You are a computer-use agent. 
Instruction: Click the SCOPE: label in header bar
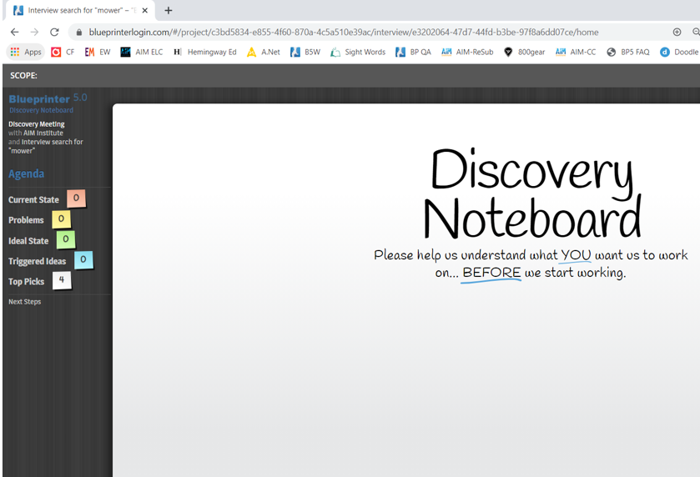tap(23, 75)
